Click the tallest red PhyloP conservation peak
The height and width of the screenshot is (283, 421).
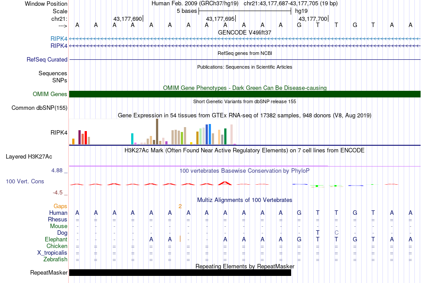click(225, 183)
